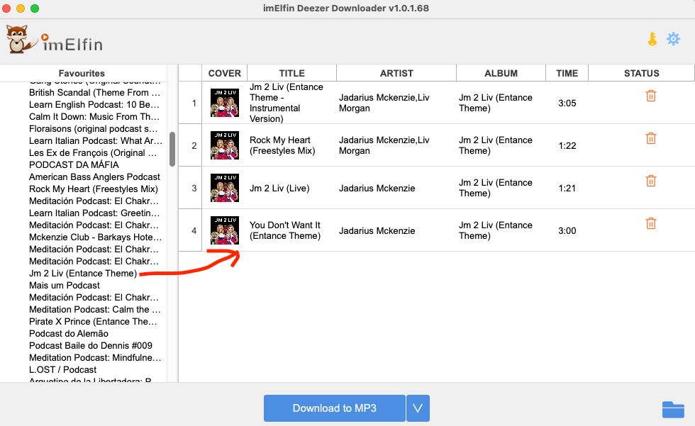This screenshot has height=426, width=695.
Task: Open L.OST / Podcast entry
Action: coord(62,369)
